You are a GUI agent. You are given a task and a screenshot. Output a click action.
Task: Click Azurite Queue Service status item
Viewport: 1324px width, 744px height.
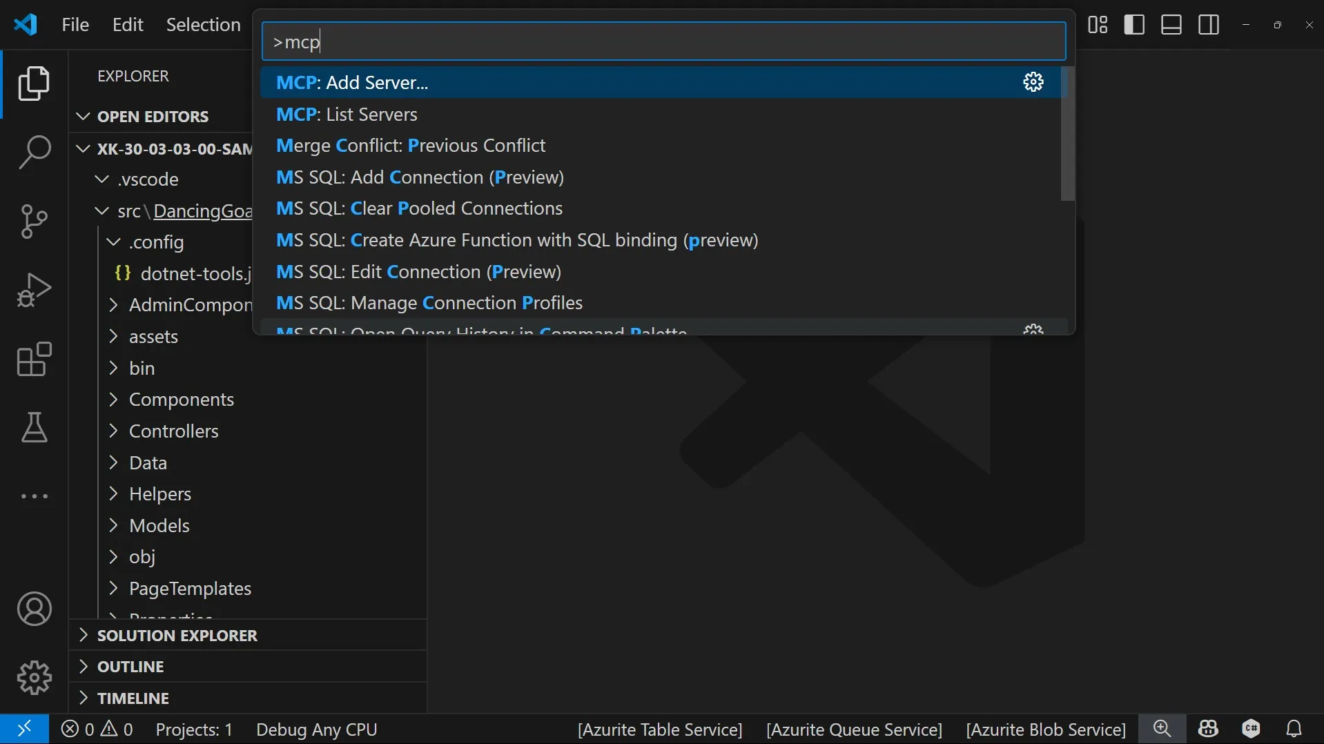854,730
